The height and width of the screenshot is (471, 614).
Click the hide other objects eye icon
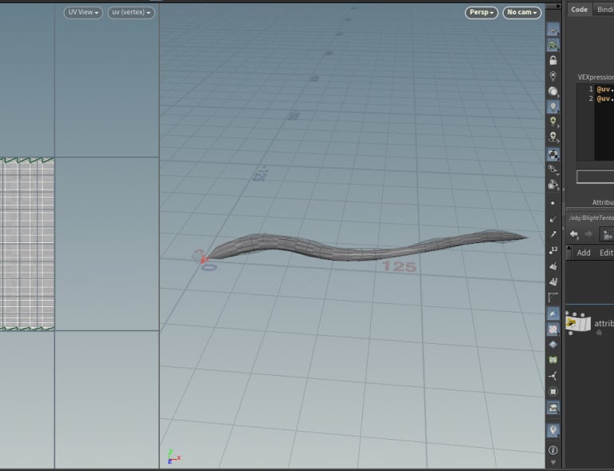click(553, 170)
